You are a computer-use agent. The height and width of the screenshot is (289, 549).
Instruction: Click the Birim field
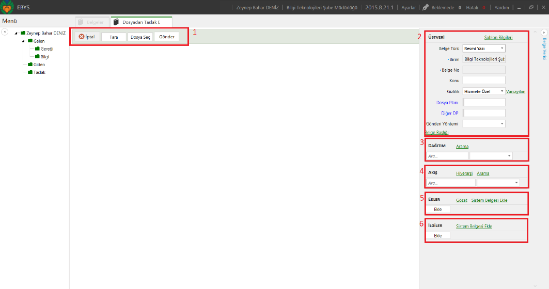coord(484,59)
